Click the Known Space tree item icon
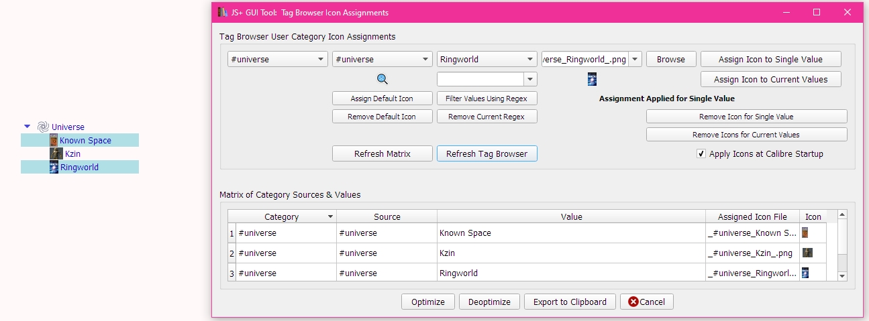 pos(54,140)
